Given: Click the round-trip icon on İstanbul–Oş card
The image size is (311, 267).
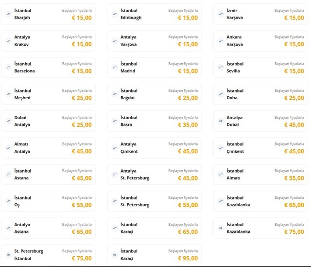Looking at the screenshot, I should click(8, 201).
